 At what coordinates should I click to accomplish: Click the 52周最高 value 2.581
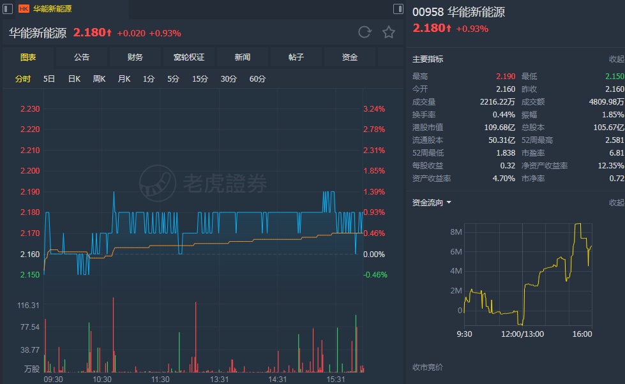[615, 140]
